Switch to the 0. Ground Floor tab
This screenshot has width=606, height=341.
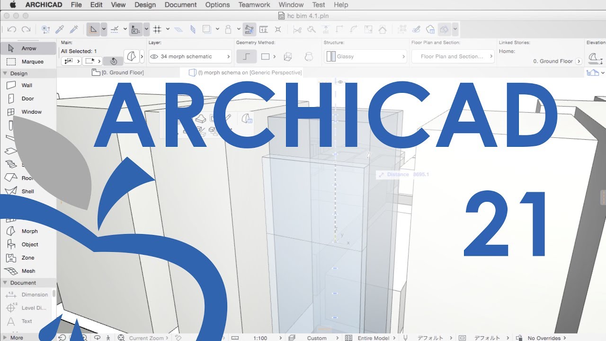pyautogui.click(x=118, y=72)
